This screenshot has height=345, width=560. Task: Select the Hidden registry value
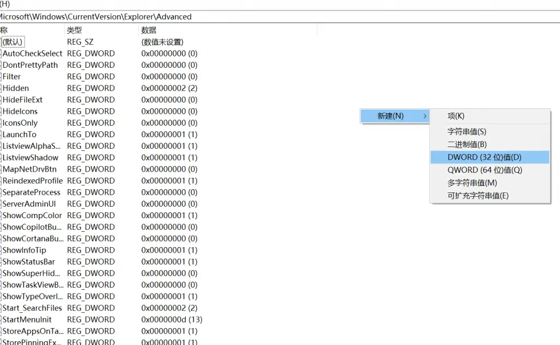coord(15,88)
